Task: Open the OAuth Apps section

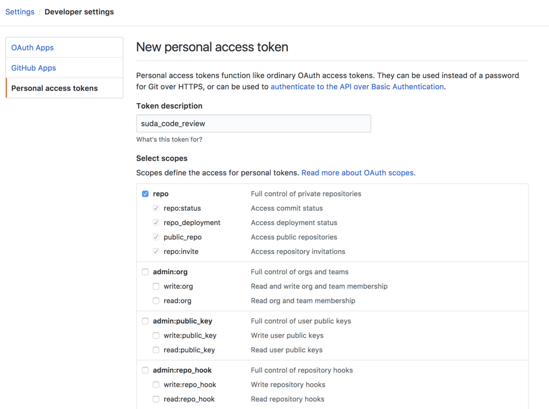Action: pyautogui.click(x=33, y=48)
